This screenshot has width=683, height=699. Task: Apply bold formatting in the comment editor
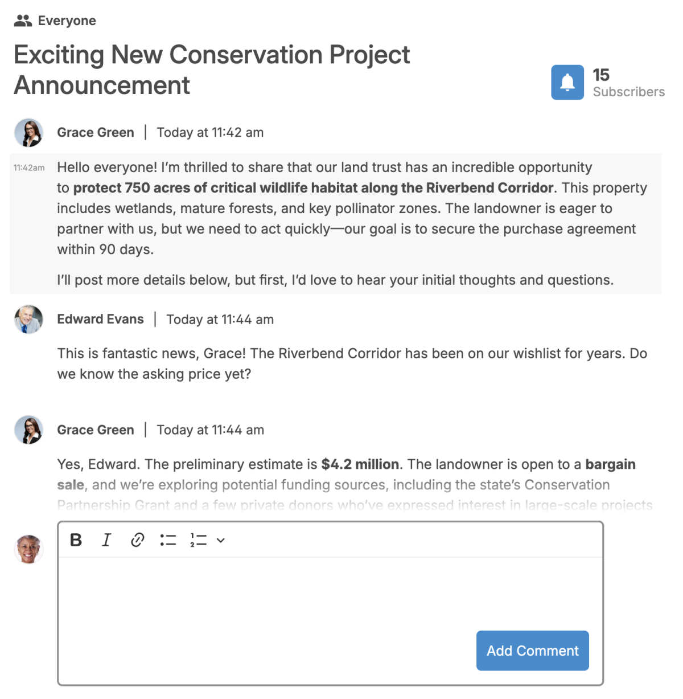[x=76, y=540]
